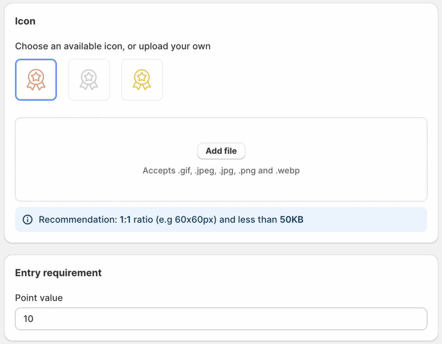
Task: Select the bronze medal icon
Action: coord(36,80)
